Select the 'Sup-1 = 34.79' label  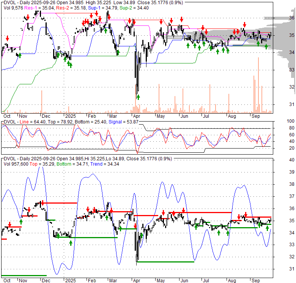click(103, 8)
